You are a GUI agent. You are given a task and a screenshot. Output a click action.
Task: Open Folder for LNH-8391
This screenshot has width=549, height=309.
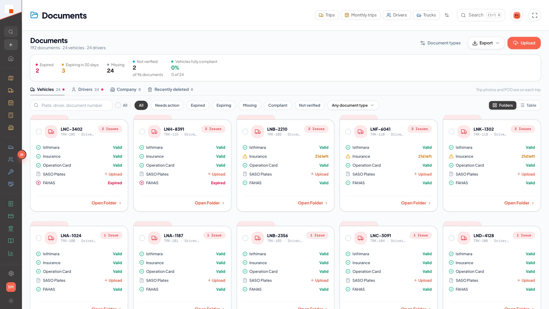(210, 203)
